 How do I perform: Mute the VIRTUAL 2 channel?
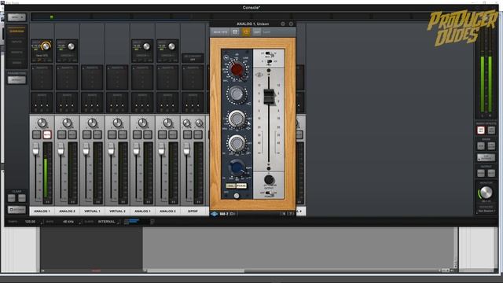click(x=123, y=134)
